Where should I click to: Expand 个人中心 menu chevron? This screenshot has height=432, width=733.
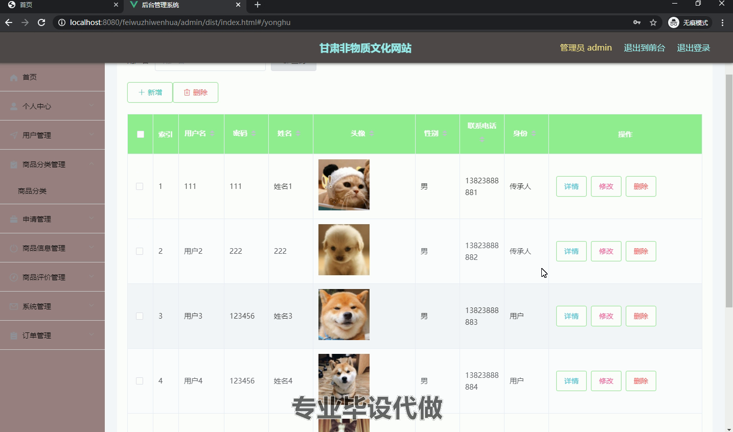(91, 106)
